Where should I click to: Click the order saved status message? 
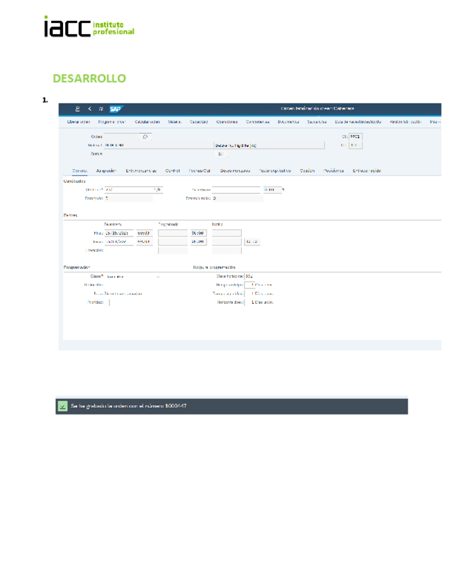(129, 406)
